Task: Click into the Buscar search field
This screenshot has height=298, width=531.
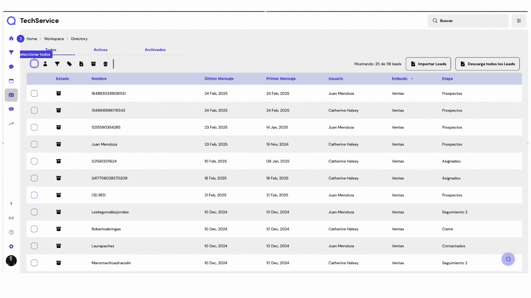Action: point(471,21)
